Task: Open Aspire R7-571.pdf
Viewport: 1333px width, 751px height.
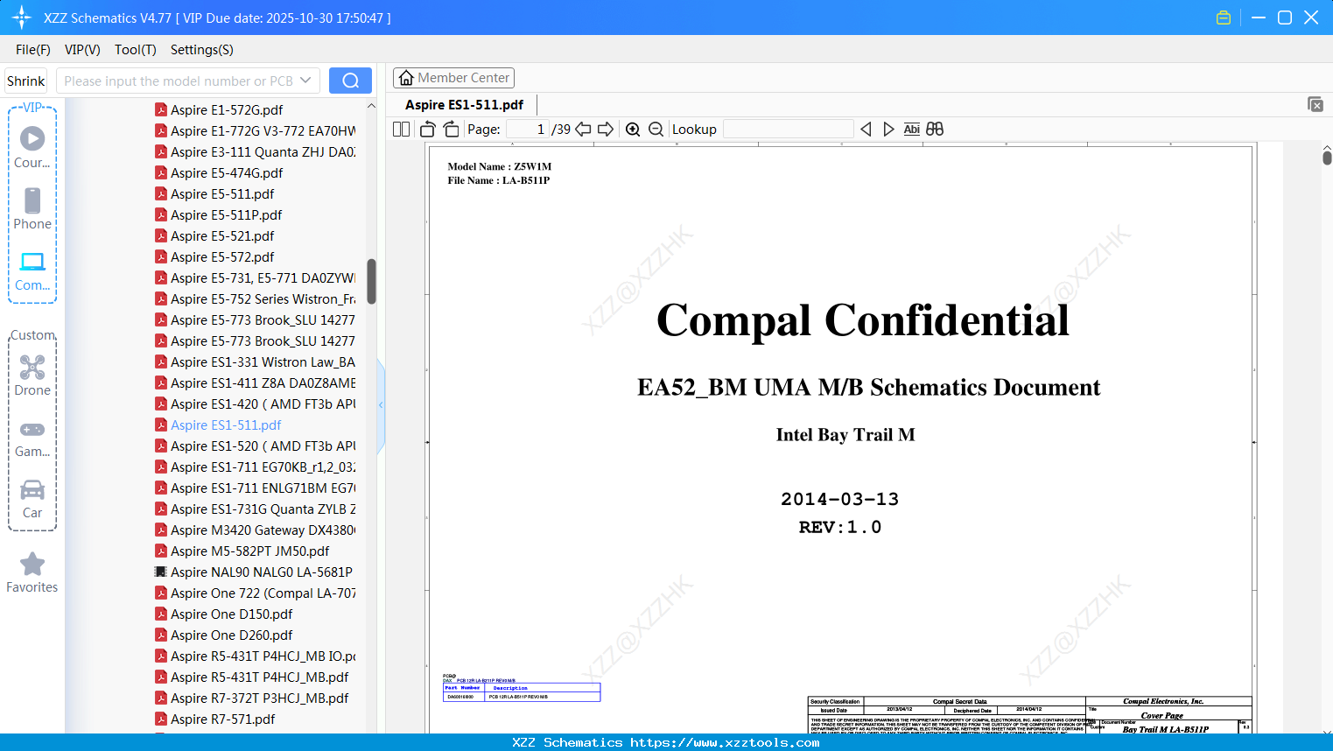Action: (x=222, y=719)
